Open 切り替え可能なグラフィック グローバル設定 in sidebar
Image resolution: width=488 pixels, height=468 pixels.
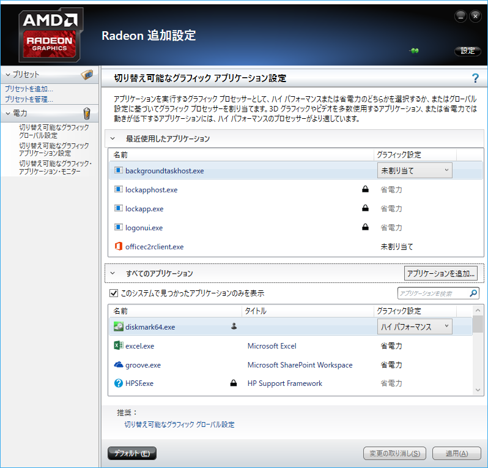[x=54, y=131]
